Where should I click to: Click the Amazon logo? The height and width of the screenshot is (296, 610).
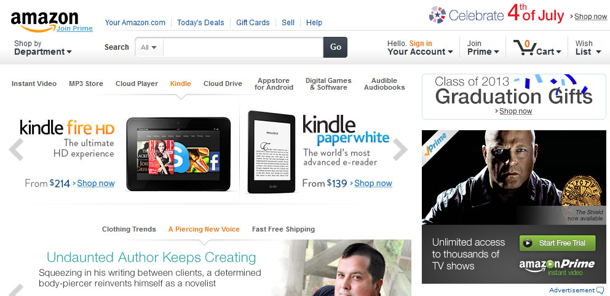click(44, 21)
